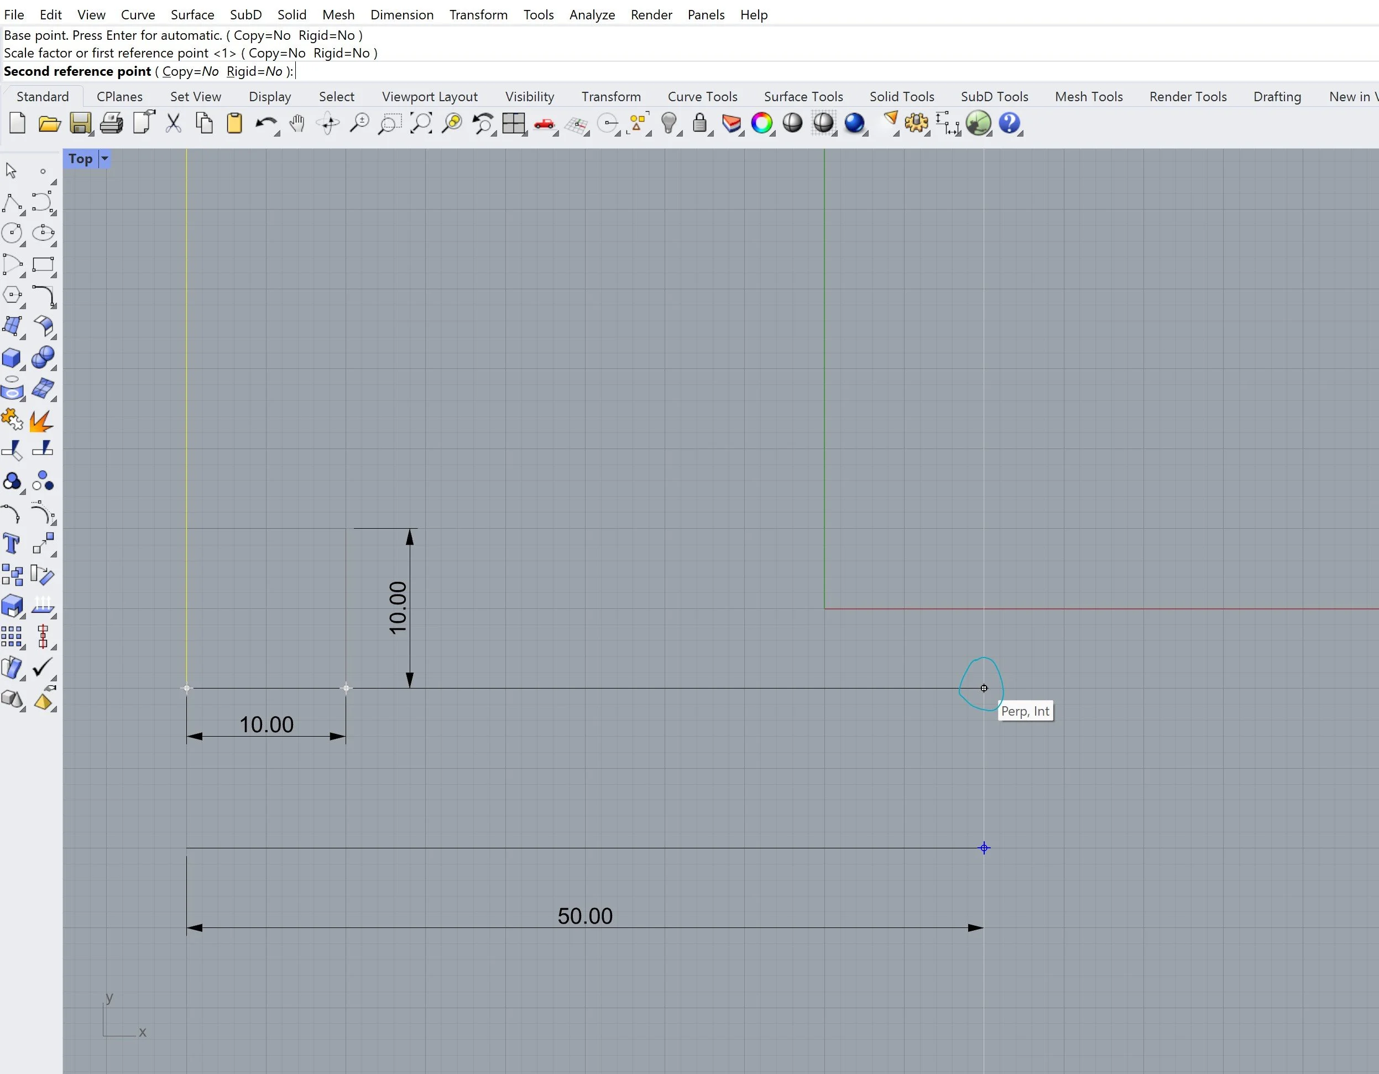Switch to the Curve Tools tab
The width and height of the screenshot is (1379, 1074).
click(702, 97)
